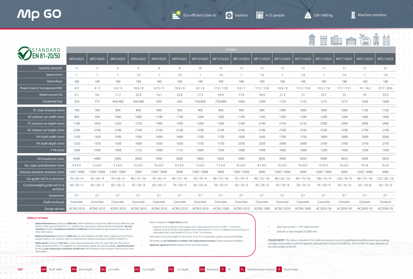Select the Gearless machine icon

pyautogui.click(x=228, y=14)
